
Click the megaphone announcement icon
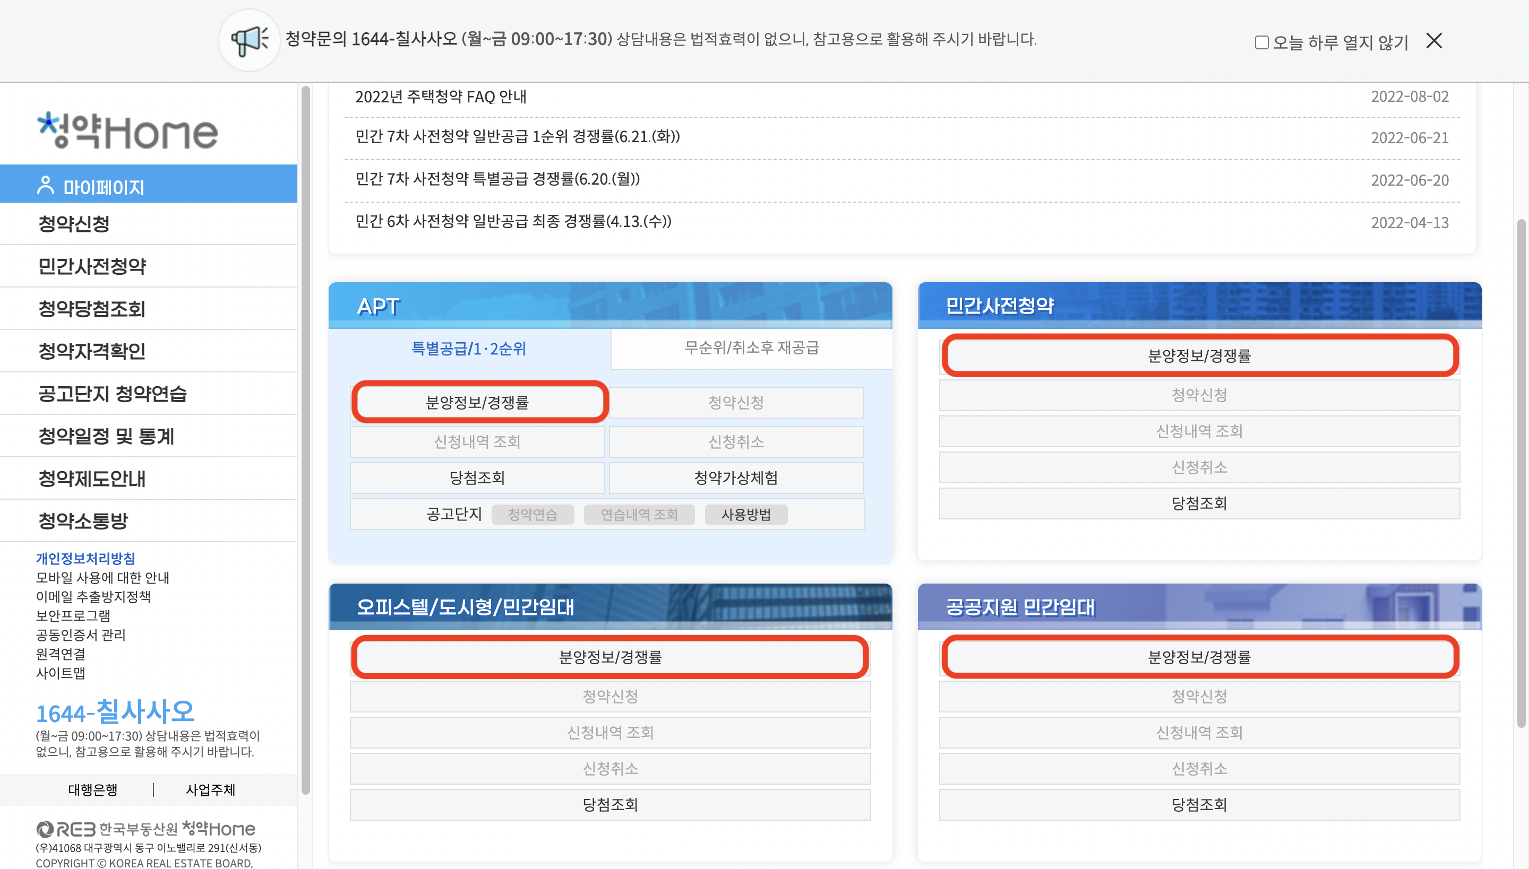pyautogui.click(x=249, y=40)
